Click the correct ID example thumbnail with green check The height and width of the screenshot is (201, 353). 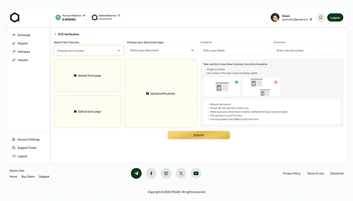point(222,87)
